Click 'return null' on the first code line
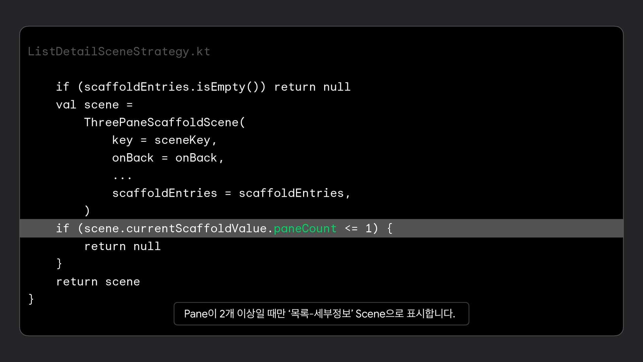Screen dimensions: 643x362 tap(312, 87)
